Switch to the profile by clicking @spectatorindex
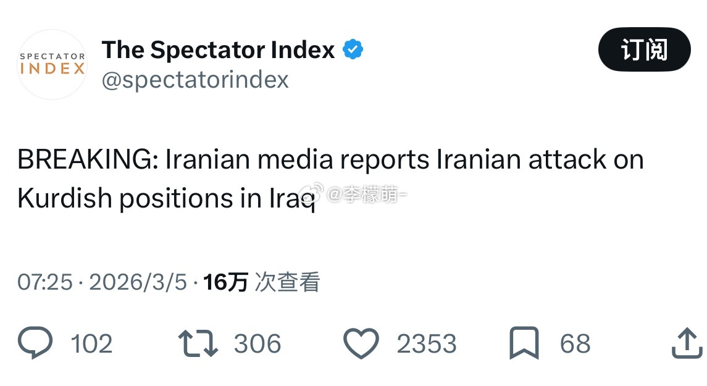This screenshot has width=707, height=386. (x=195, y=79)
